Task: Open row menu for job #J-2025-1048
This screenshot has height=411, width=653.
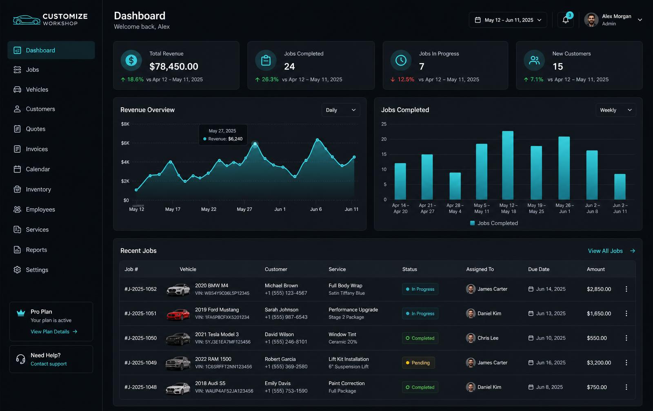Action: [x=626, y=387]
